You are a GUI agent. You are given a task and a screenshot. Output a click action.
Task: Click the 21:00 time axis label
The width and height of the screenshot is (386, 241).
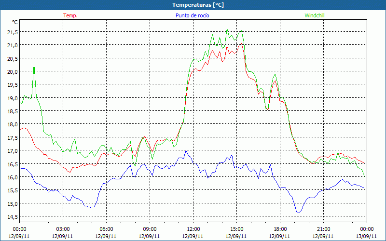click(x=323, y=229)
